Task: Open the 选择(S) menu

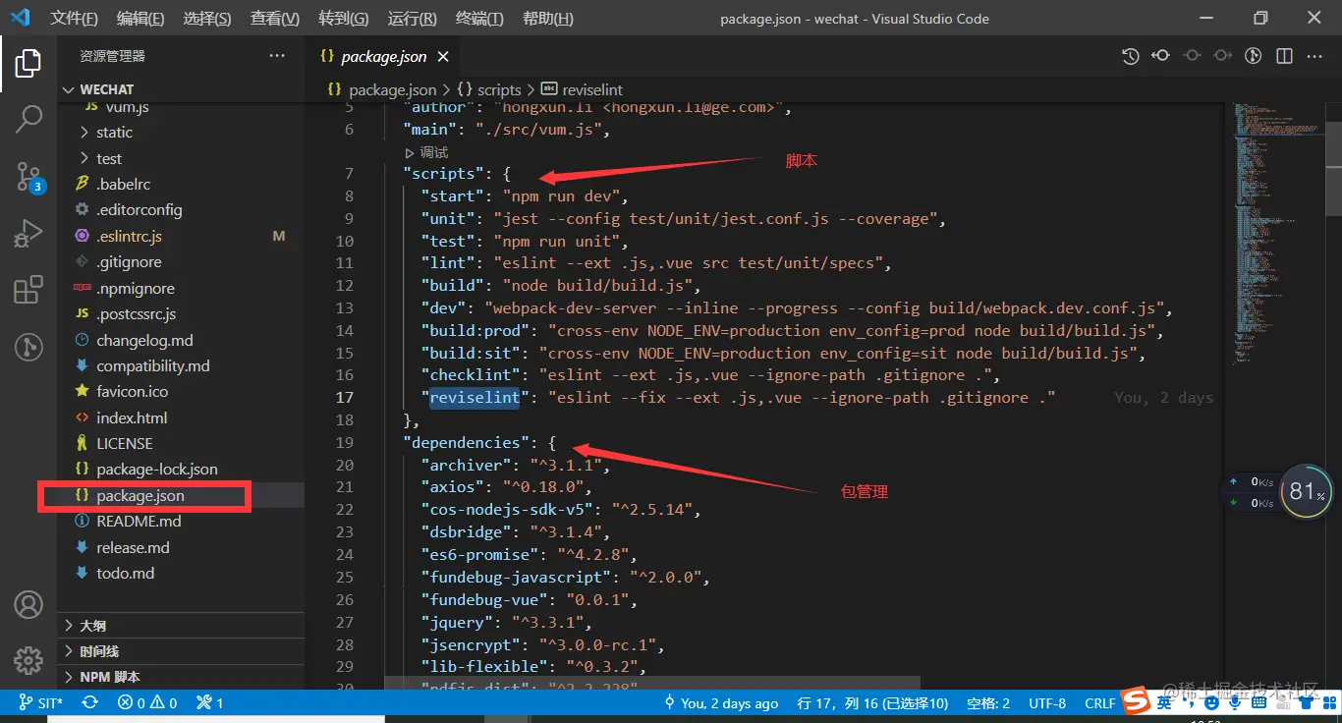Action: click(207, 19)
